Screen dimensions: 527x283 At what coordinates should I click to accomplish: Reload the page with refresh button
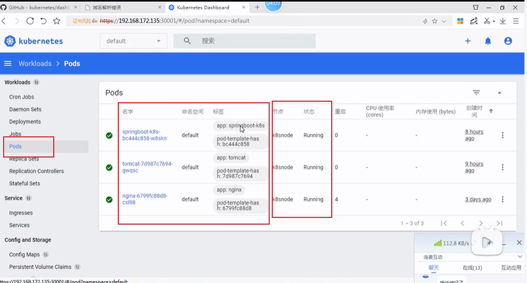coord(30,21)
